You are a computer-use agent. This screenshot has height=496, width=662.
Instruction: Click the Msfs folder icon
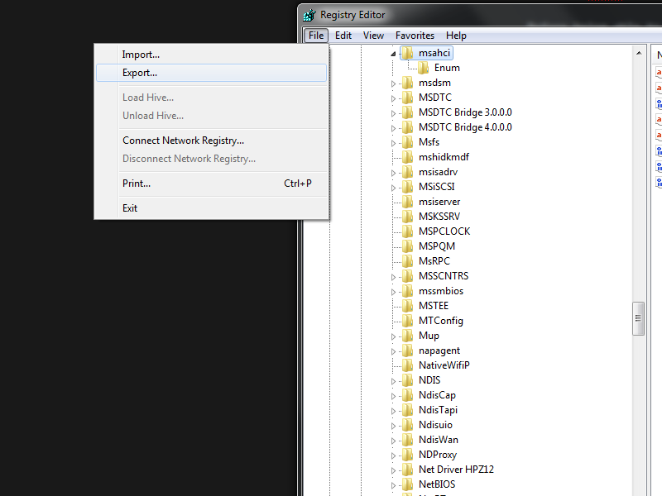(407, 142)
